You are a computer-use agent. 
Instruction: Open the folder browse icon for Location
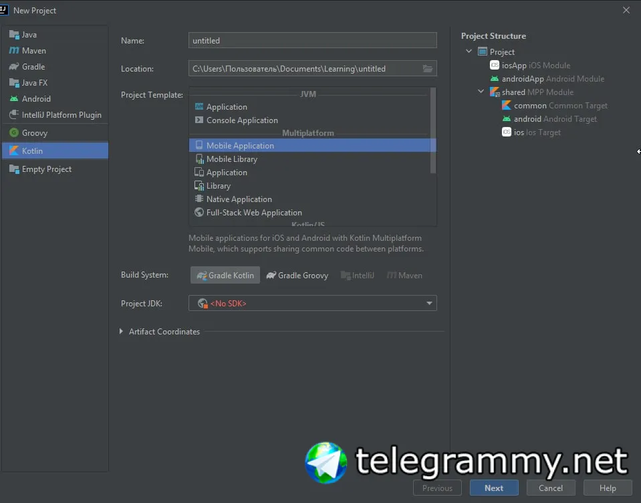pyautogui.click(x=428, y=69)
